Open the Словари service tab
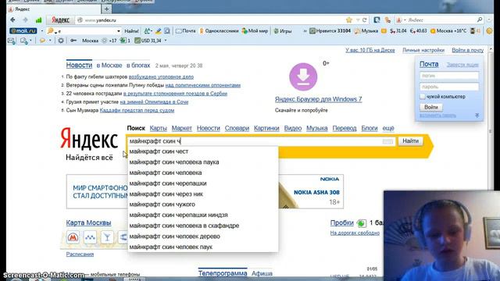The image size is (500, 281). click(x=237, y=128)
